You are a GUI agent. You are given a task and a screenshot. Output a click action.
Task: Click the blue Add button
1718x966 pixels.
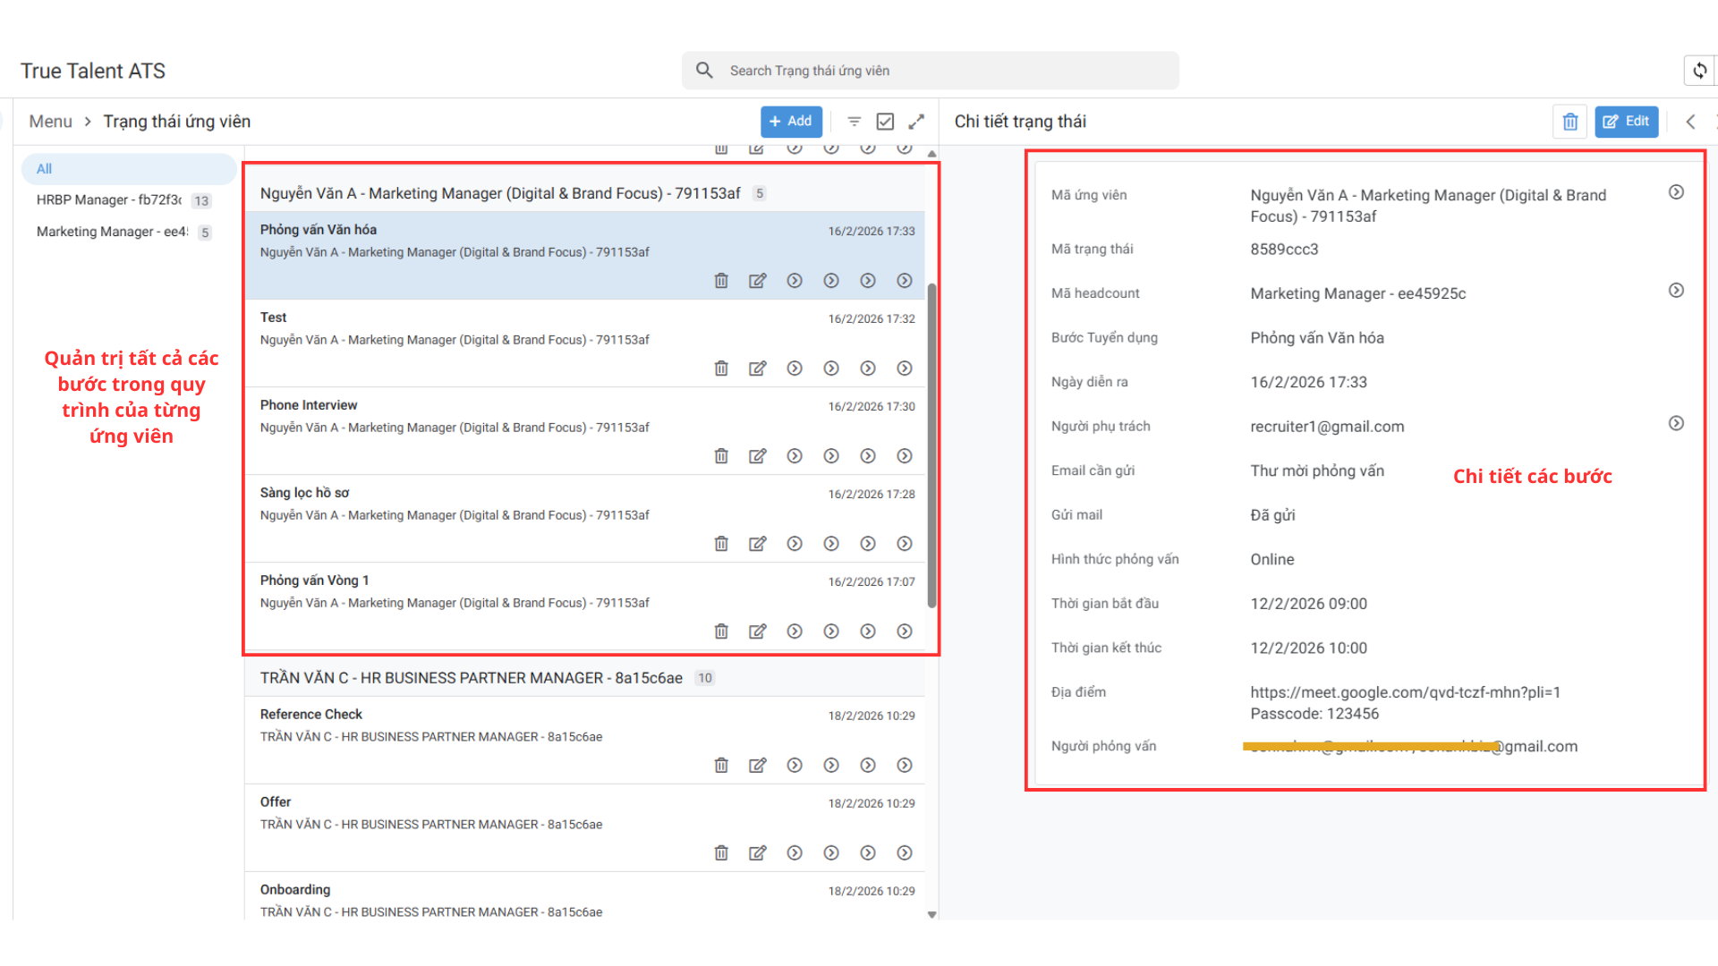pyautogui.click(x=791, y=122)
